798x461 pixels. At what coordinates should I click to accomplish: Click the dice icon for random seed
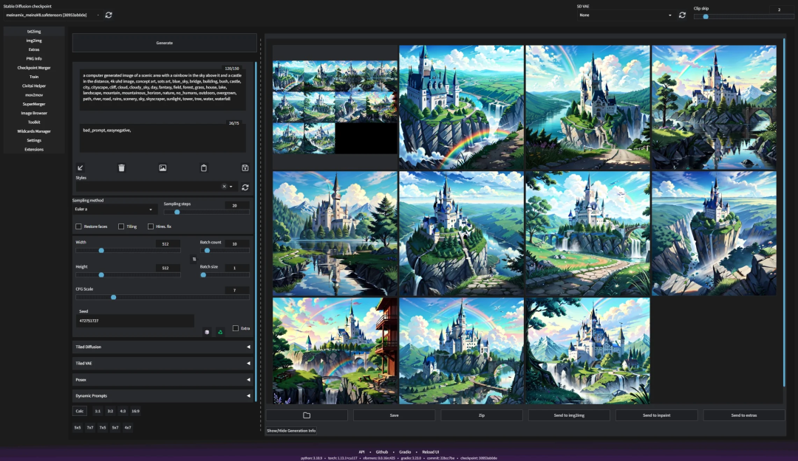point(207,332)
